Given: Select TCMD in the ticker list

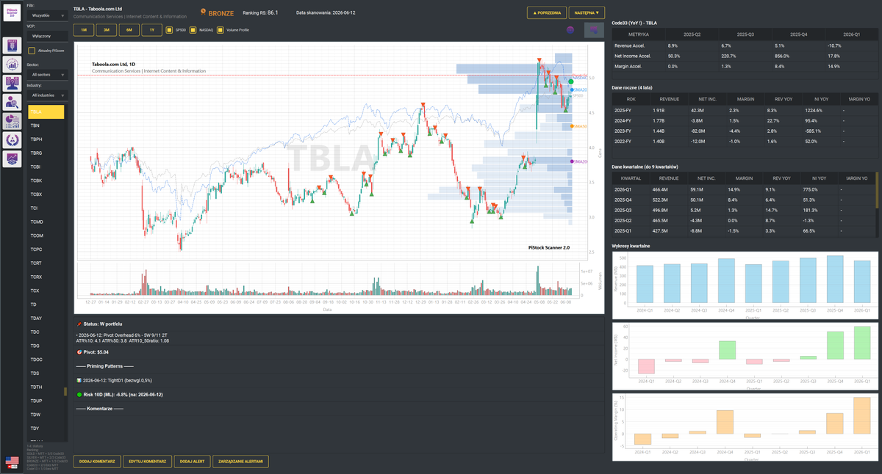Looking at the screenshot, I should (46, 222).
